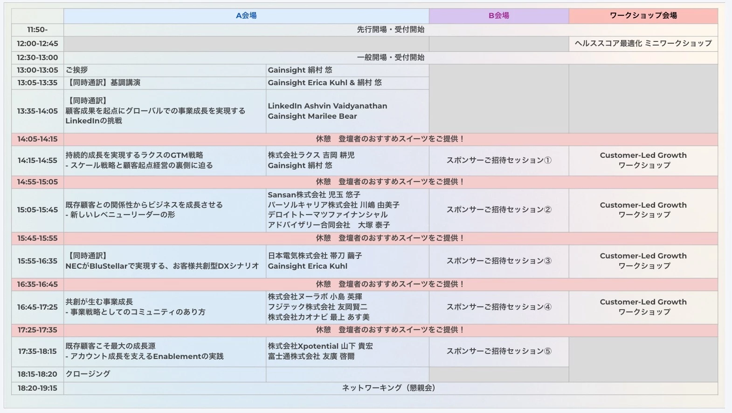
Task: Click スポンサーご招待セッション① cell
Action: (499, 161)
